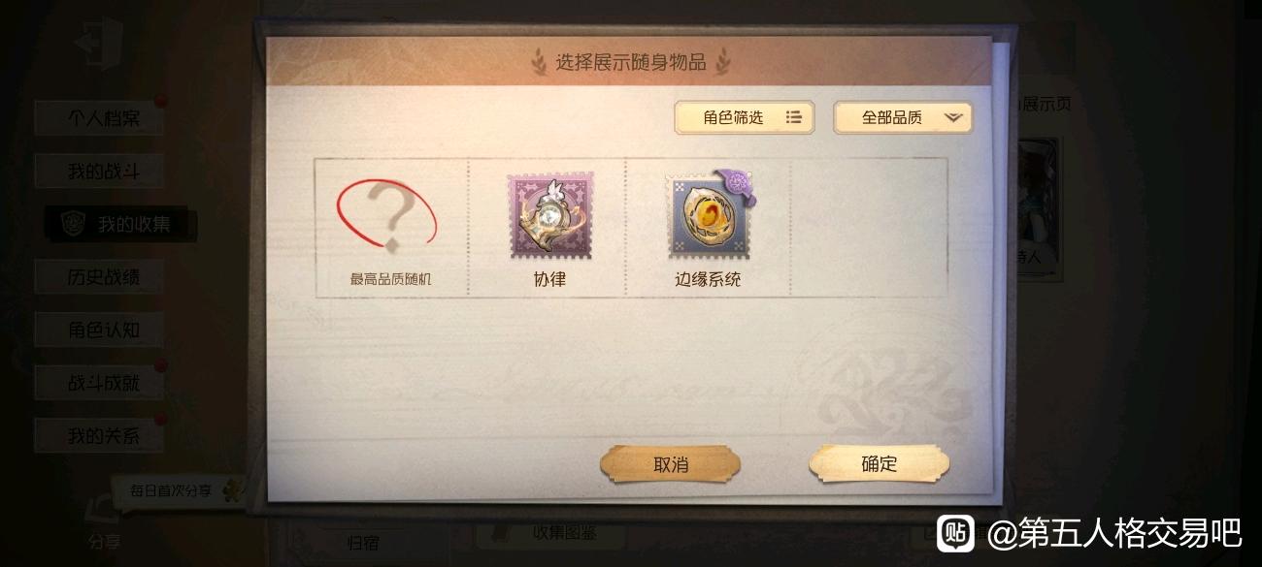Open the 战斗成就 tab
This screenshot has height=567, width=1262.
103,383
